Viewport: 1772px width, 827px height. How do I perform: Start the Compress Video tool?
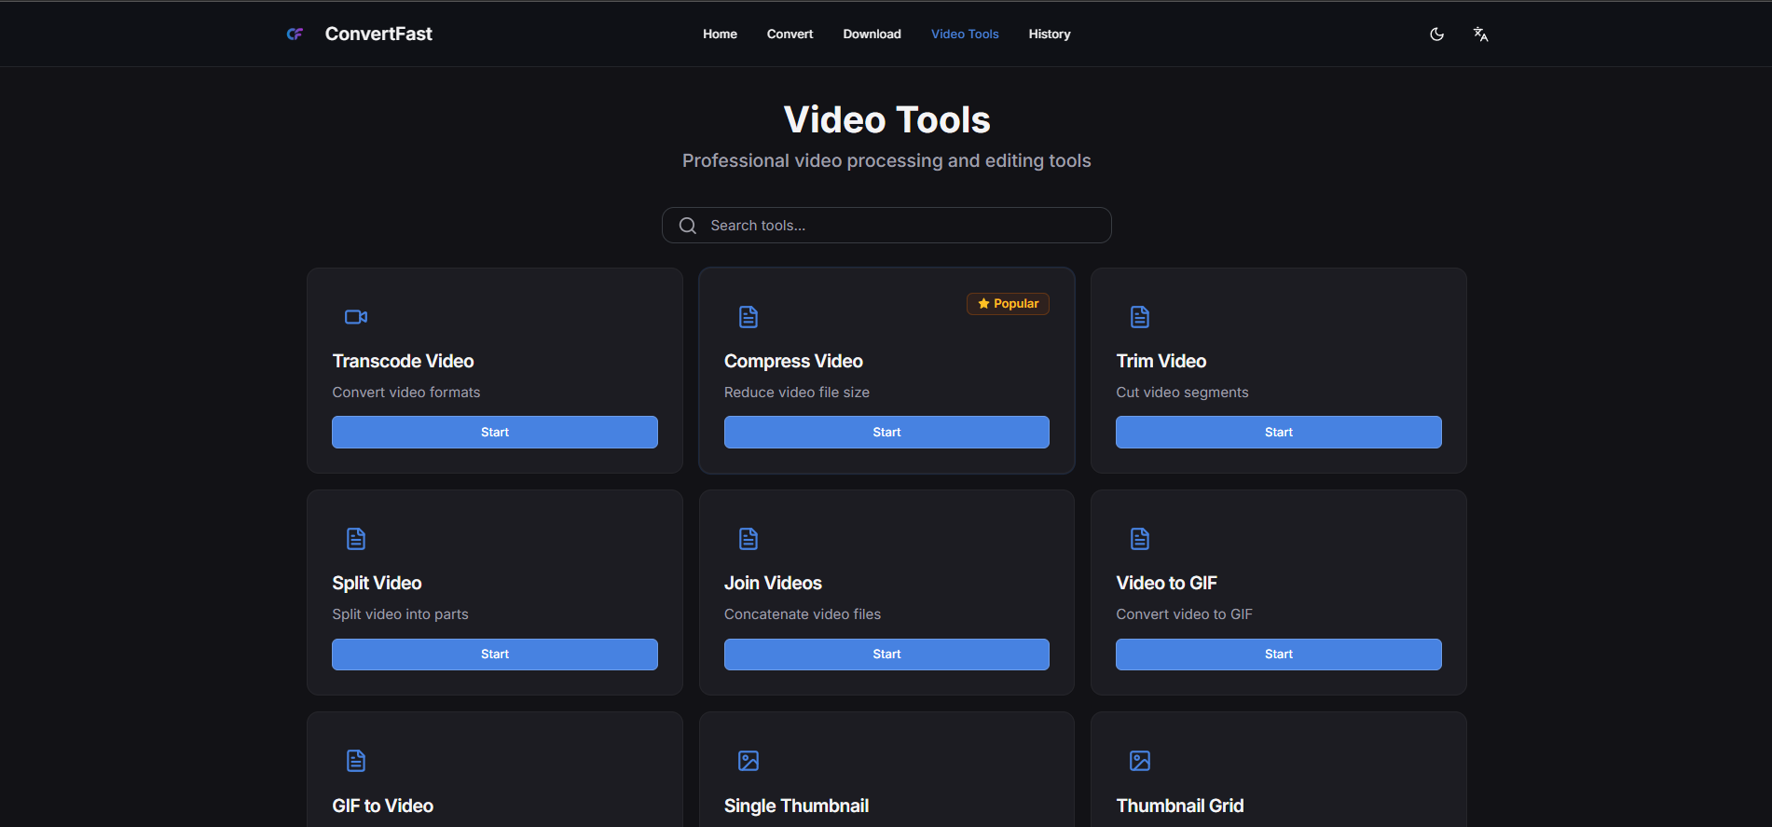(x=886, y=433)
